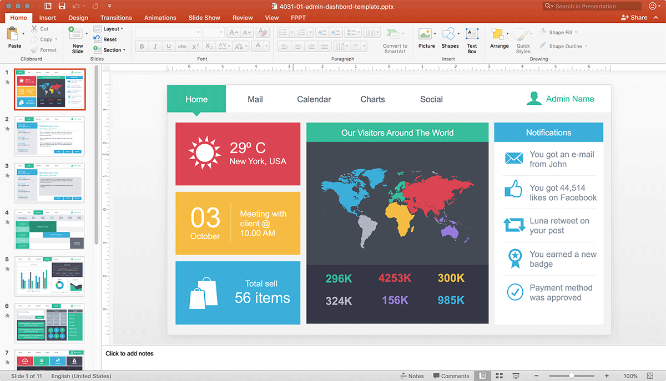Image resolution: width=666 pixels, height=381 pixels.
Task: Click the e-mail envelope notification icon
Action: (514, 159)
